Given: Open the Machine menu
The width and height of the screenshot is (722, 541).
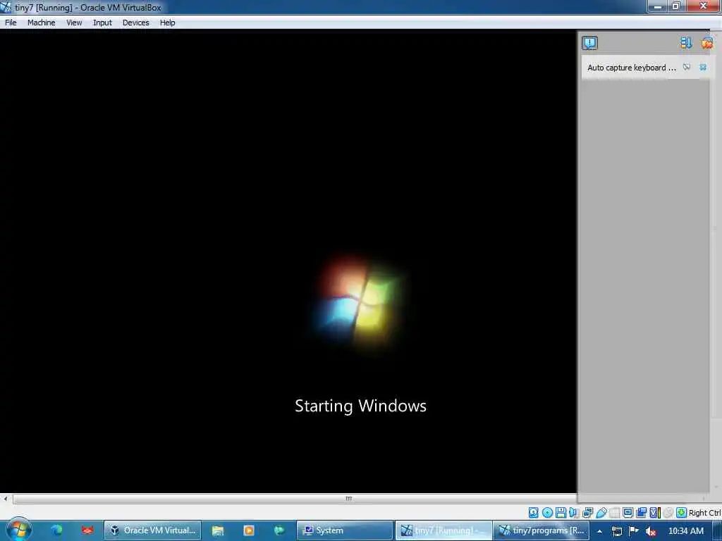Looking at the screenshot, I should [41, 23].
